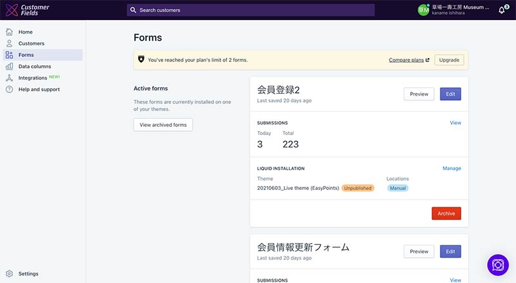The width and height of the screenshot is (516, 283).
Task: Click the Home sidebar icon
Action: (x=9, y=32)
